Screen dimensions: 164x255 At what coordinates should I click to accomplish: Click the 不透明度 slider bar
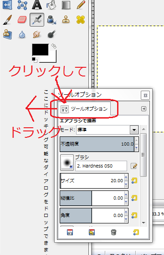coord(97,144)
